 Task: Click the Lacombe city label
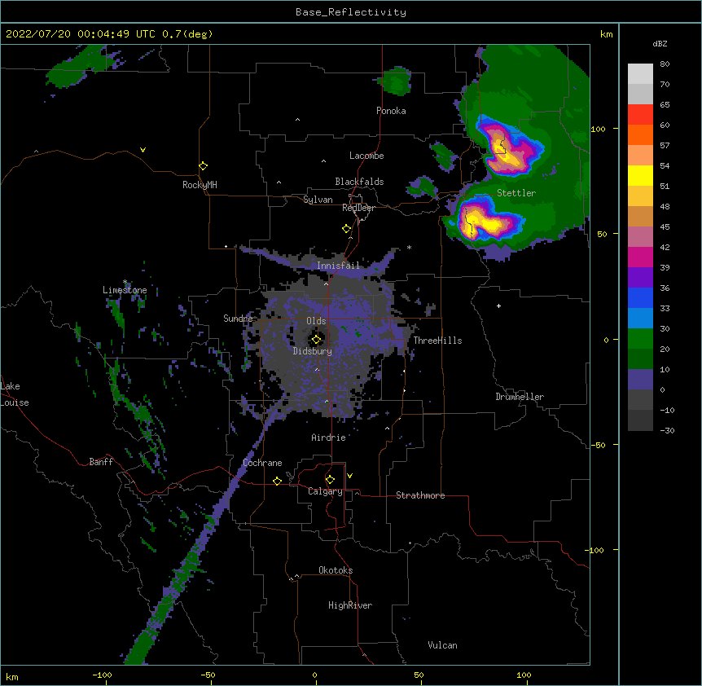click(366, 156)
